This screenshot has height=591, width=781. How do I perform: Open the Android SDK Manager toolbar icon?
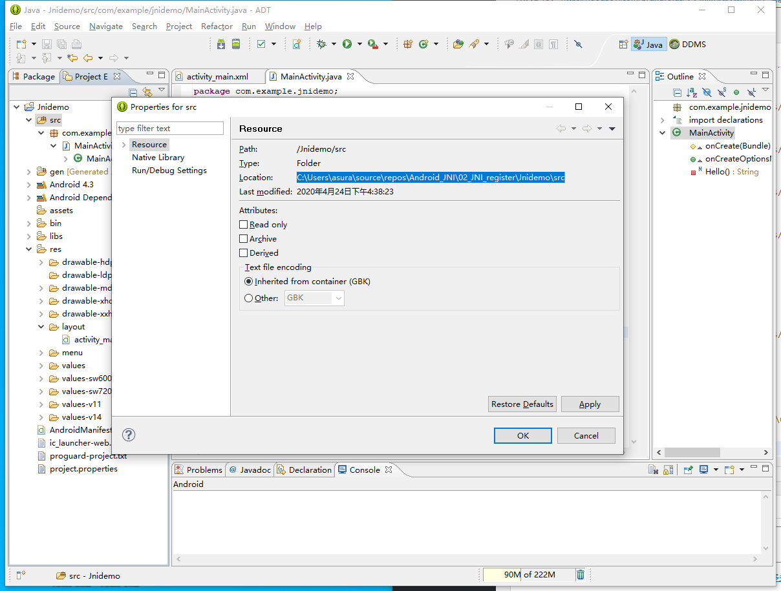pos(221,44)
